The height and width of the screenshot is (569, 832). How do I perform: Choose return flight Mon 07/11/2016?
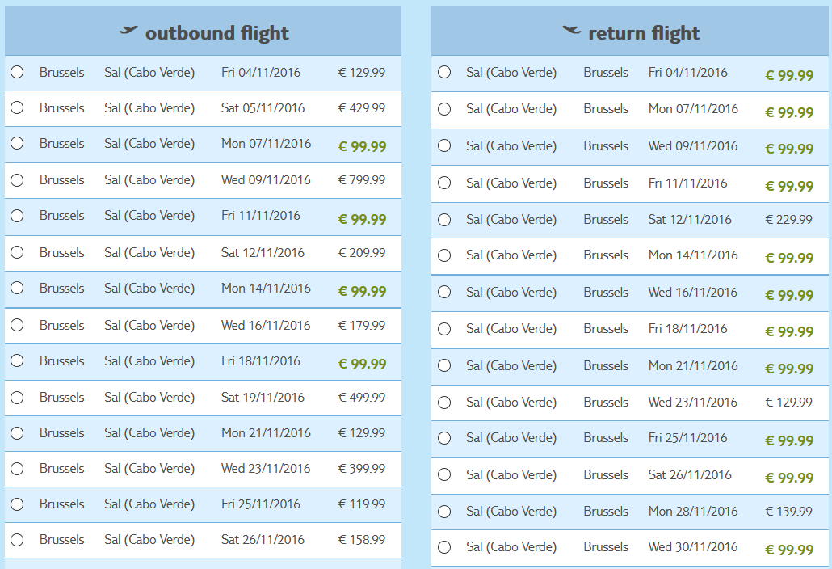coord(444,109)
